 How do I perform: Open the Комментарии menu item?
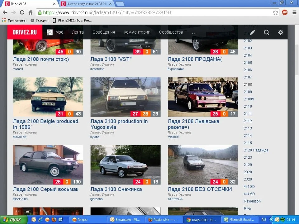point(137,32)
